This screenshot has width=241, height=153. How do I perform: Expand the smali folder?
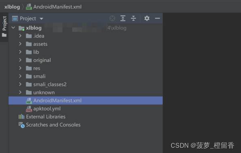click(20, 76)
